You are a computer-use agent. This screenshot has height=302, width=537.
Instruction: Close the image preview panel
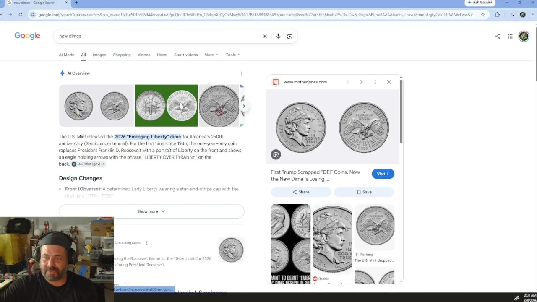[x=388, y=82]
